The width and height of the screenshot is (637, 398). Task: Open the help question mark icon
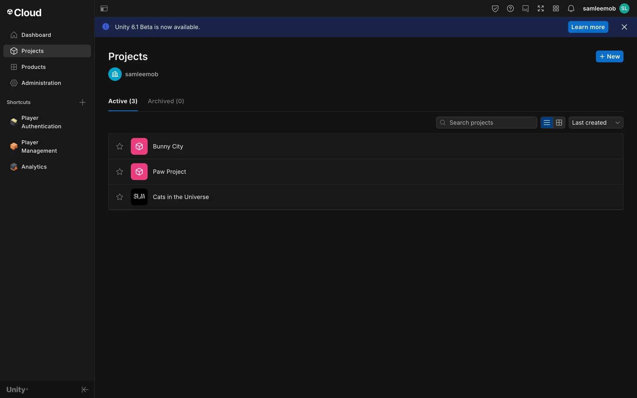510,9
